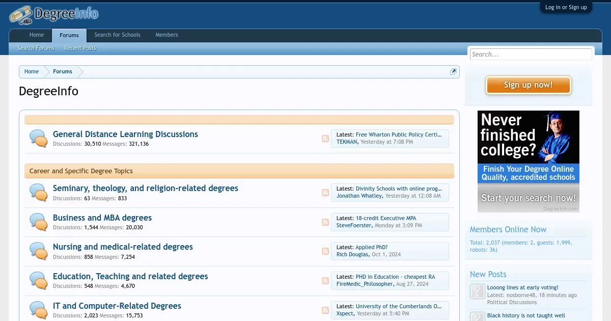Open the Search for Schools tab

point(117,35)
